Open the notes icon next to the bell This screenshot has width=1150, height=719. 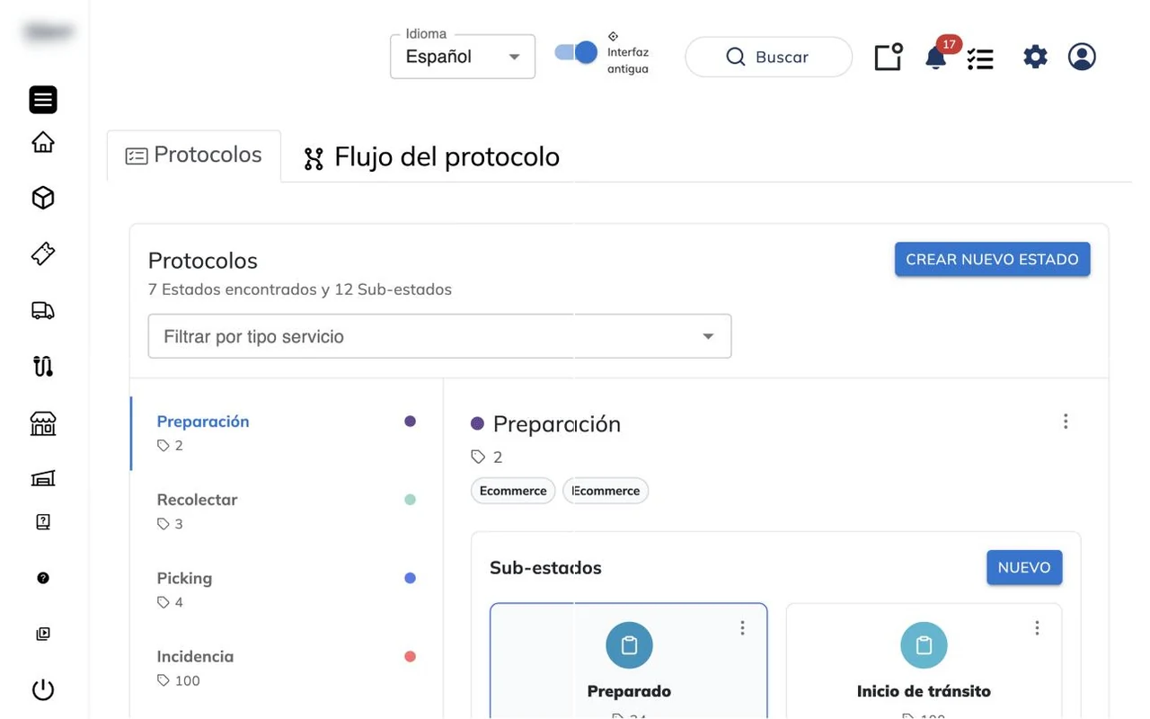[x=889, y=57]
